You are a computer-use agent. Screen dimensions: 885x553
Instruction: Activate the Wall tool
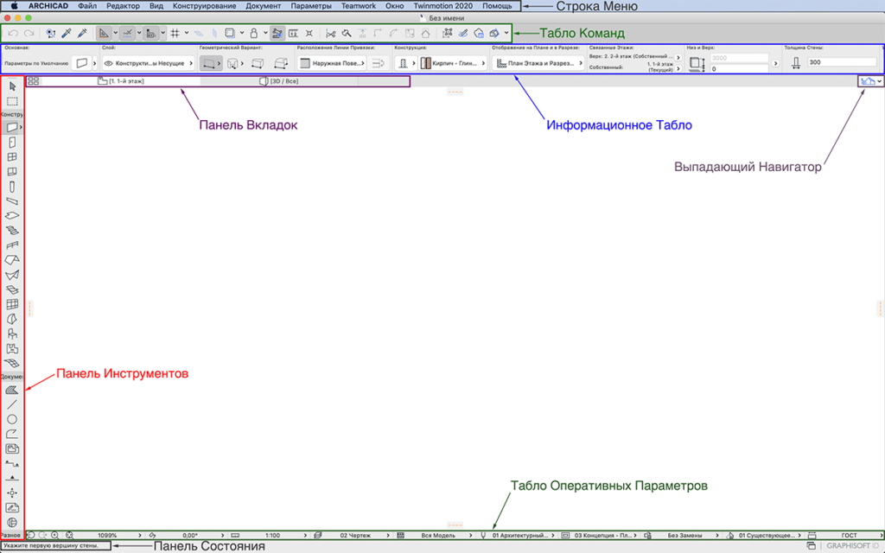pos(12,127)
